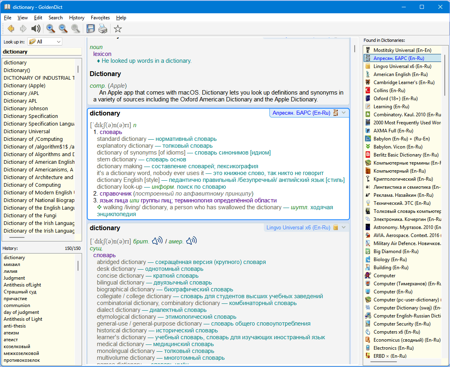The image size is (450, 367).
Task: Open the Edit menu
Action: pyautogui.click(x=38, y=18)
